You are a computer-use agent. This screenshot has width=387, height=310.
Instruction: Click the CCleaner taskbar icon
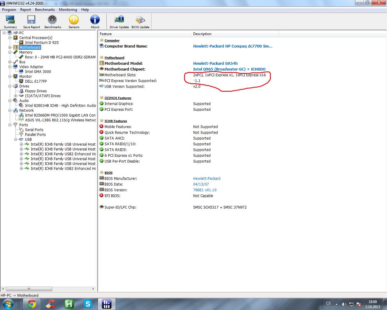(50, 304)
